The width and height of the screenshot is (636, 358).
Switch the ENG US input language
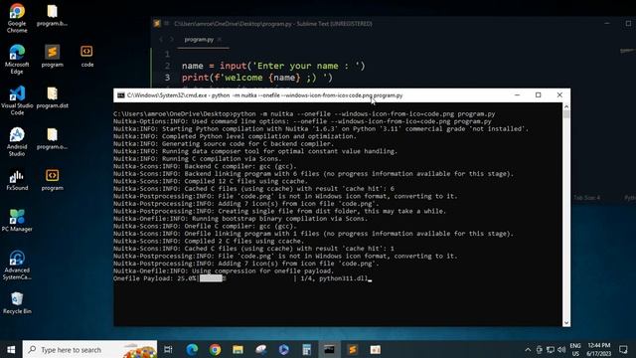[x=575, y=349]
